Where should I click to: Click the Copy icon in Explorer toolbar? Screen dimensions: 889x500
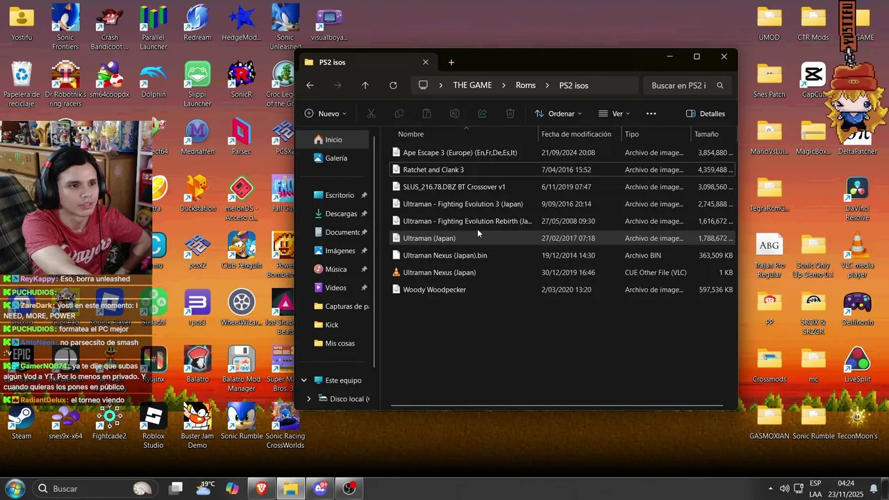click(399, 113)
